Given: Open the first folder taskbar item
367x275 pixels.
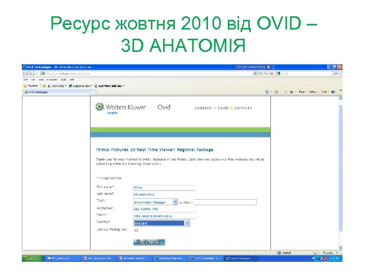Looking at the screenshot, I should pos(62,258).
